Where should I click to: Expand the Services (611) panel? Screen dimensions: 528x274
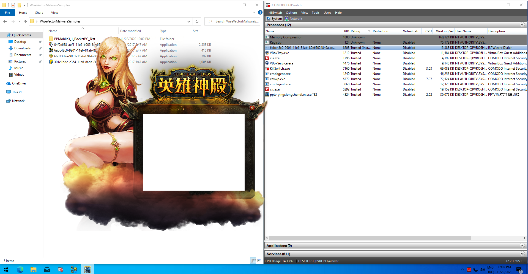click(x=522, y=254)
